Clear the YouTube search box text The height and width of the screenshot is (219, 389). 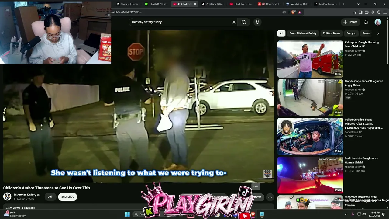pos(234,22)
